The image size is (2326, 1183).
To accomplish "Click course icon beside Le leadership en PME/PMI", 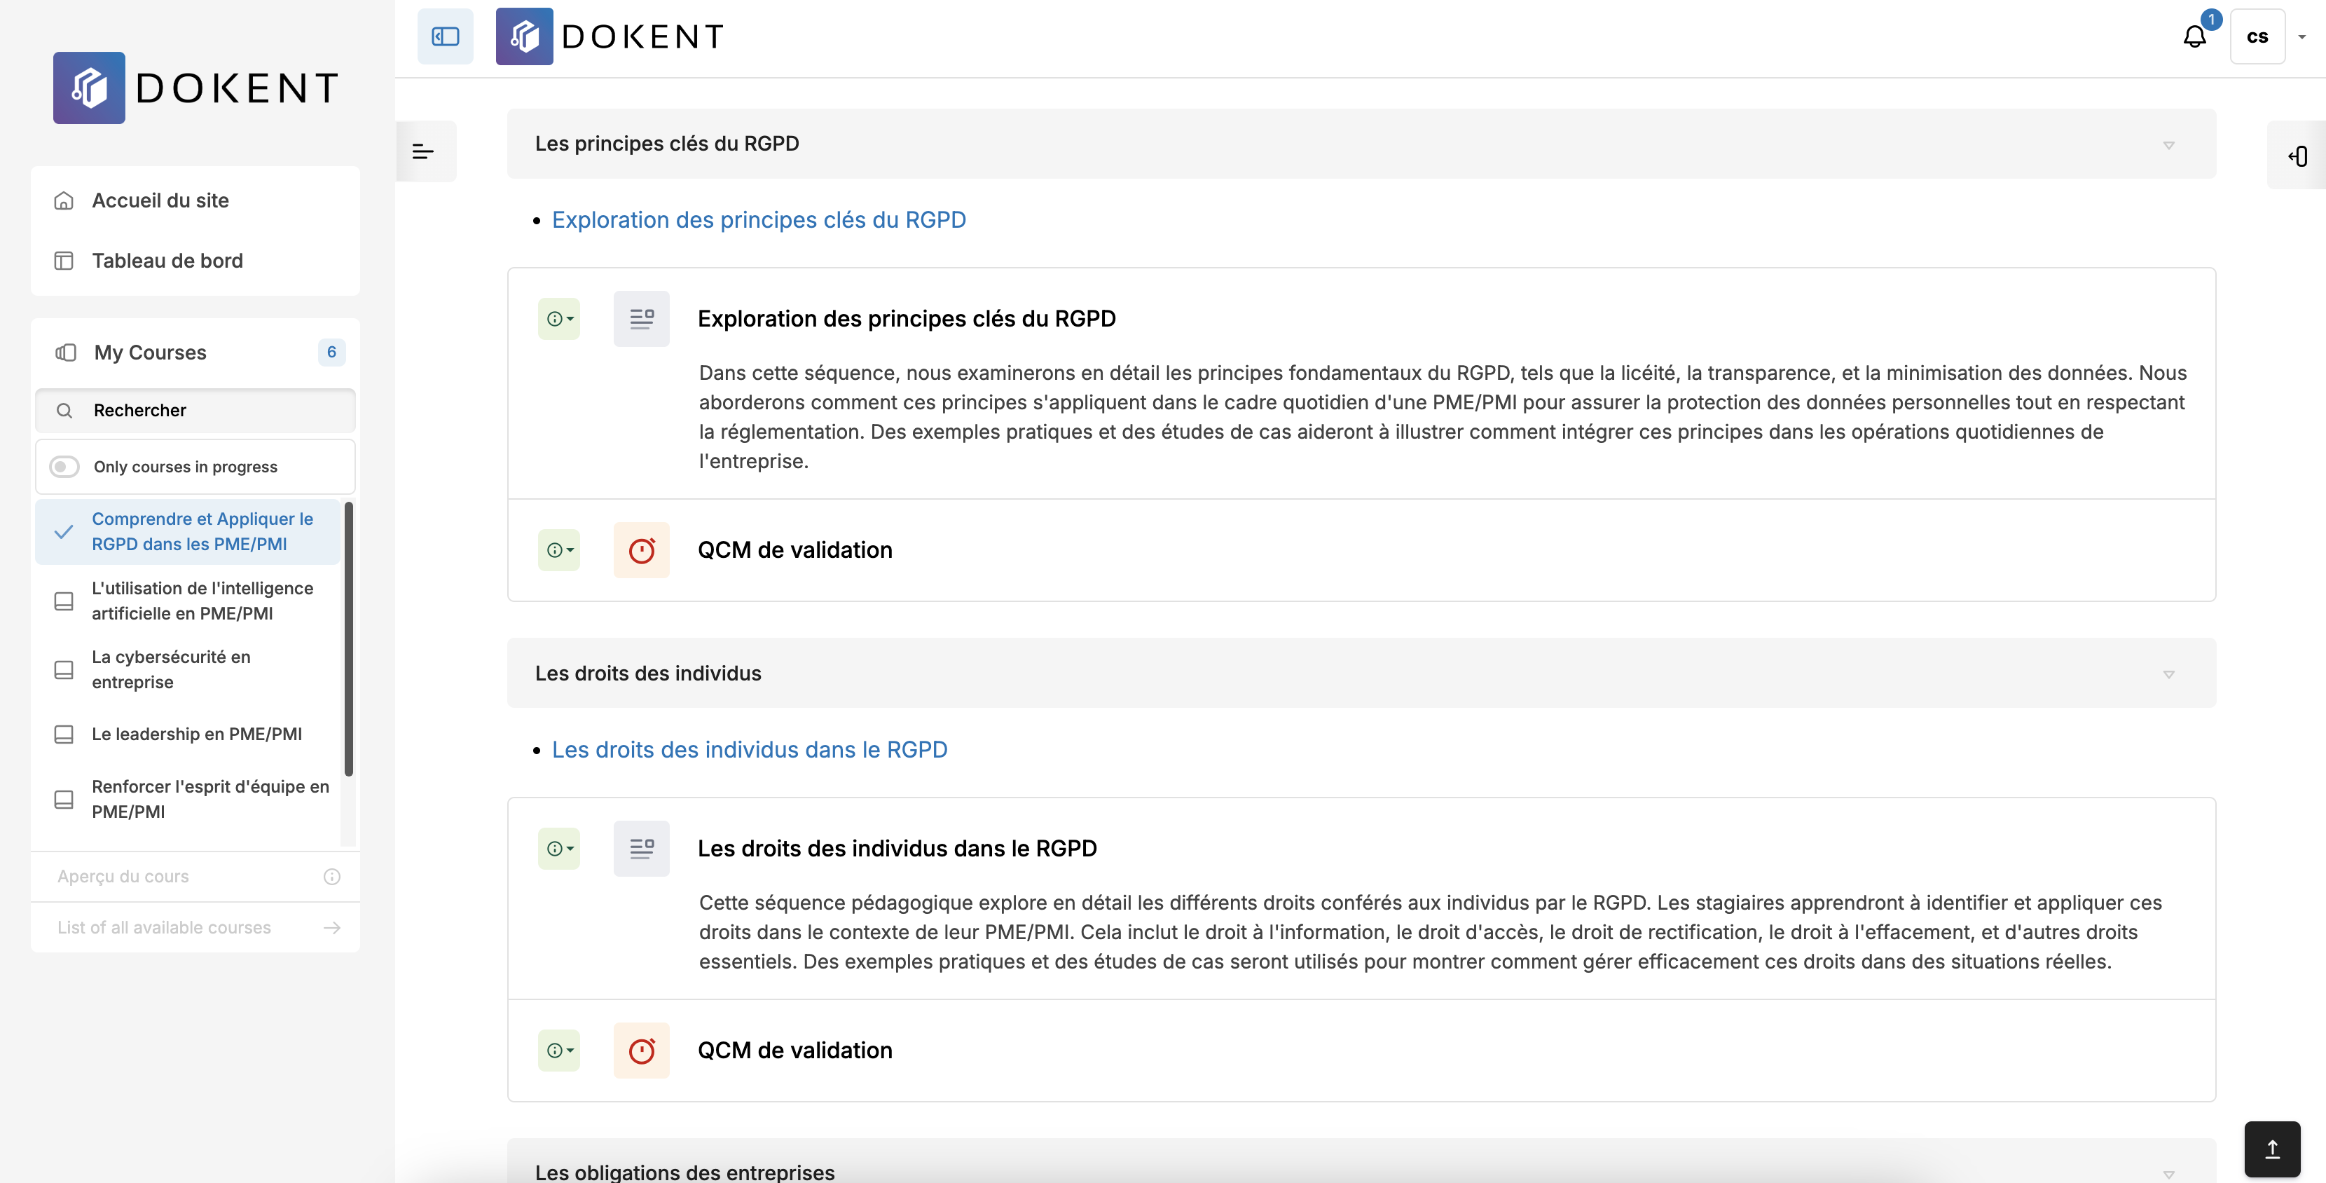I will [64, 734].
